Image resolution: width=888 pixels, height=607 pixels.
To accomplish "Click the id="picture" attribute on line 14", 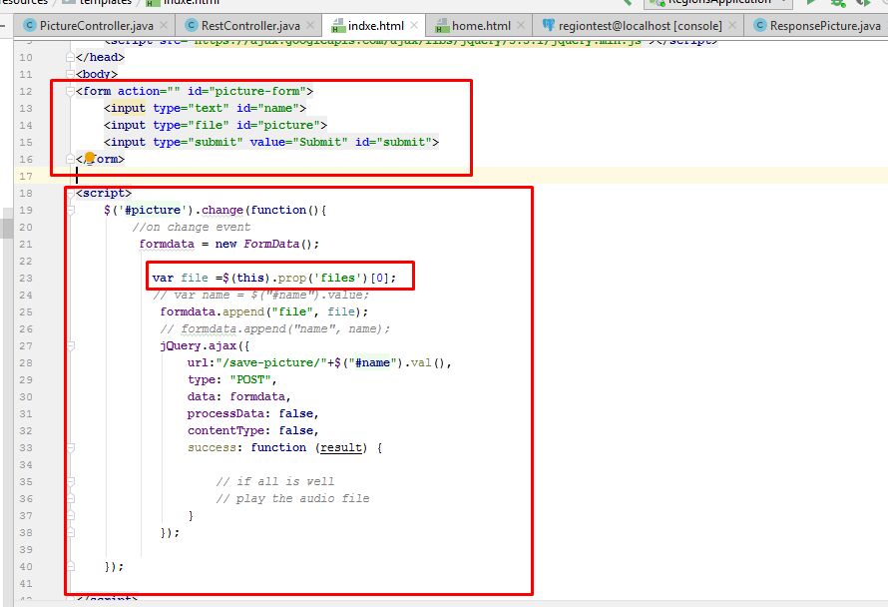I will click(x=278, y=125).
